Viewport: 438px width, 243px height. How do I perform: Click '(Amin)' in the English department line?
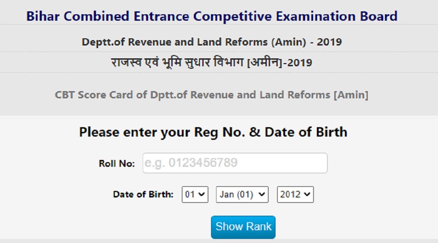pyautogui.click(x=288, y=42)
